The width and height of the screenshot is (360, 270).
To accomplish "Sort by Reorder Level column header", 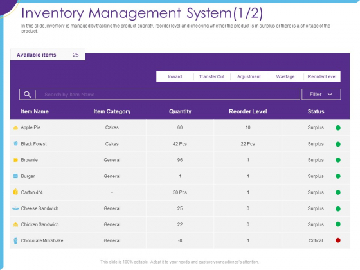I will tap(248, 111).
